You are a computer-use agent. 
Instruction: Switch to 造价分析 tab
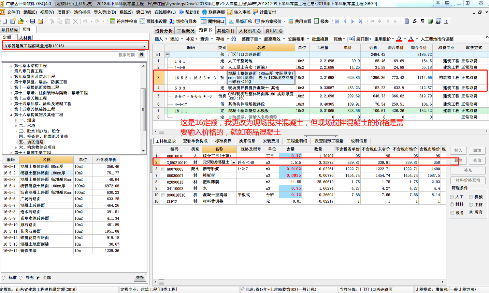[164, 31]
